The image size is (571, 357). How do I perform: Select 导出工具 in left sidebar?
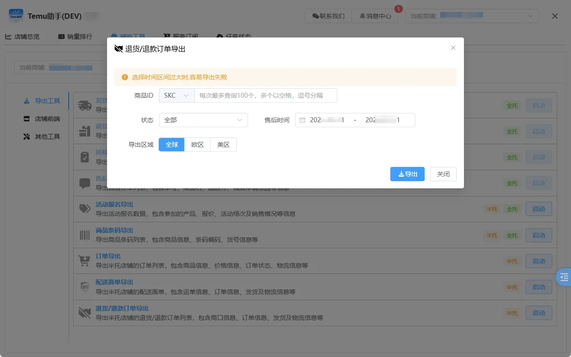click(x=41, y=101)
